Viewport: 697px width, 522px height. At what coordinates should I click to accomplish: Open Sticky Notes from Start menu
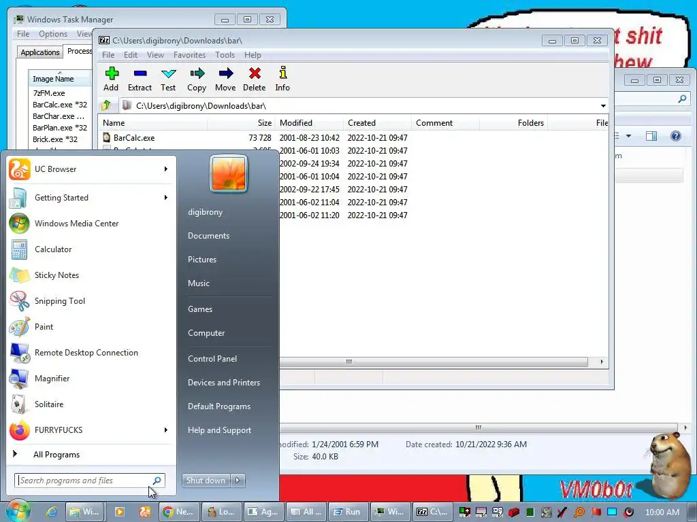coord(89,275)
